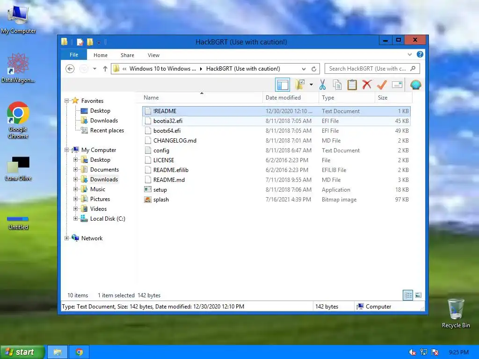Select the splash bitmap image
479x359 pixels.
click(x=276, y=199)
